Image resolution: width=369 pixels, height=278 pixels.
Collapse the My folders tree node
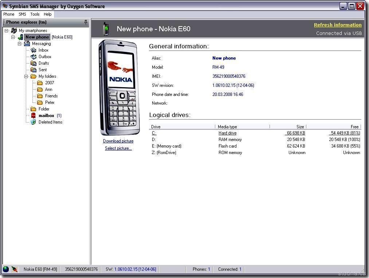(x=26, y=76)
